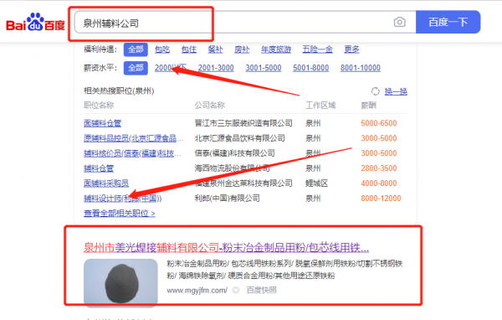The image size is (502, 320).
Task: Click the iron powder product thumbnail
Action: click(120, 282)
